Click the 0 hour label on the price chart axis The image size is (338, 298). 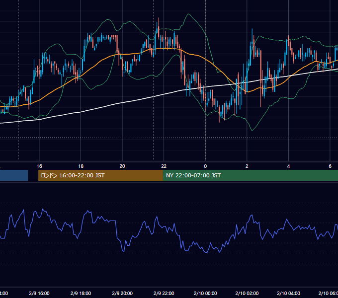point(205,166)
